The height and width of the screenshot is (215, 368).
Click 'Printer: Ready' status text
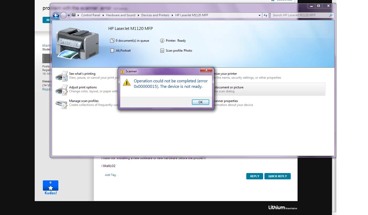pos(176,41)
